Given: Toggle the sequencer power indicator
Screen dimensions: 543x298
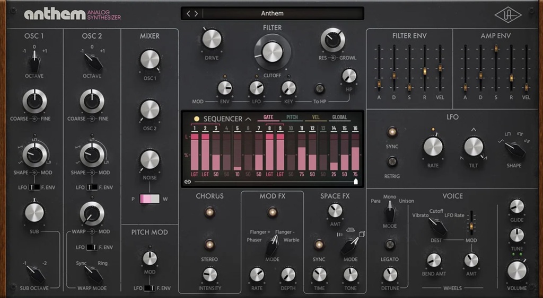Looking at the screenshot, I should pos(197,119).
